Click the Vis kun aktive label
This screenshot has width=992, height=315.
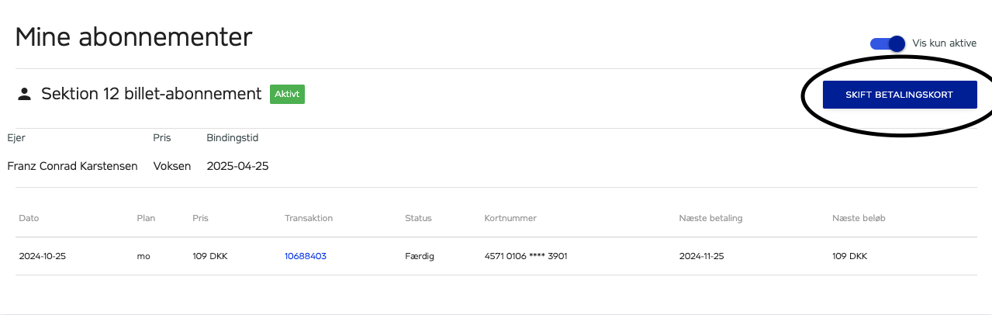[x=944, y=43]
